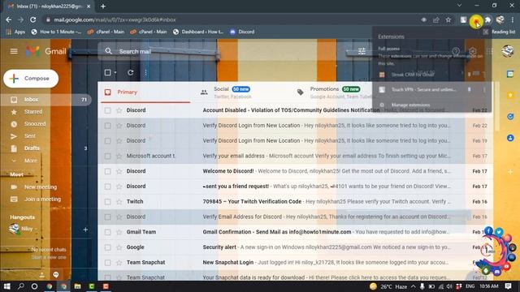The image size is (520, 292).
Task: Select the friend request email checkbox
Action: (107, 187)
